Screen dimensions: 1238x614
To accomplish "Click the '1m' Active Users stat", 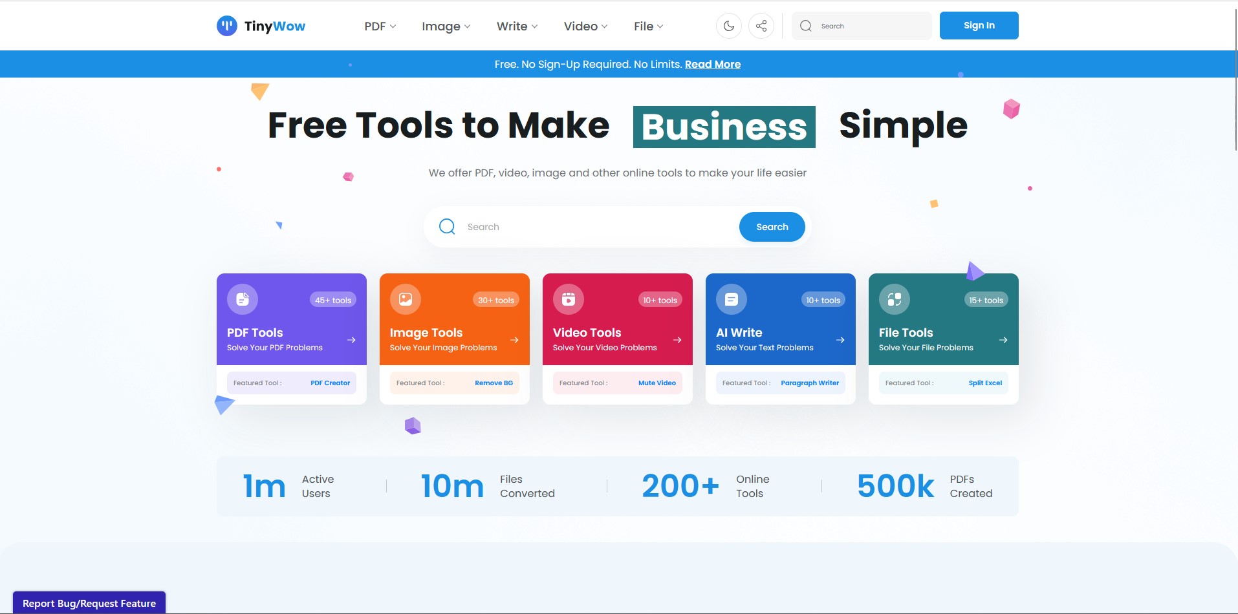I will click(264, 486).
